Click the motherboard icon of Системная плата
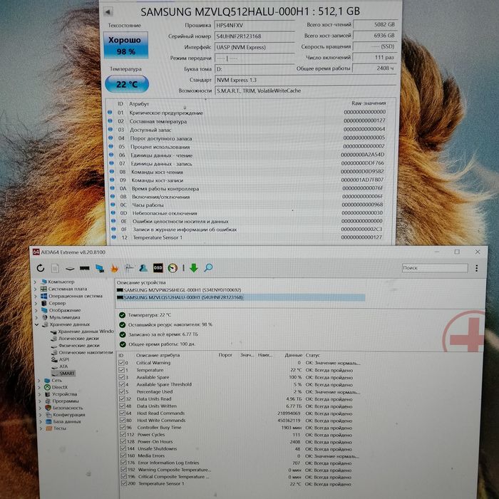Viewport: 499px width, 499px height. 43,289
